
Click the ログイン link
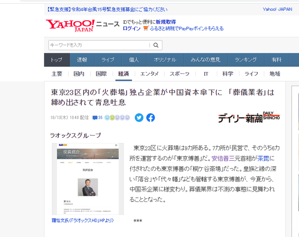[132, 29]
